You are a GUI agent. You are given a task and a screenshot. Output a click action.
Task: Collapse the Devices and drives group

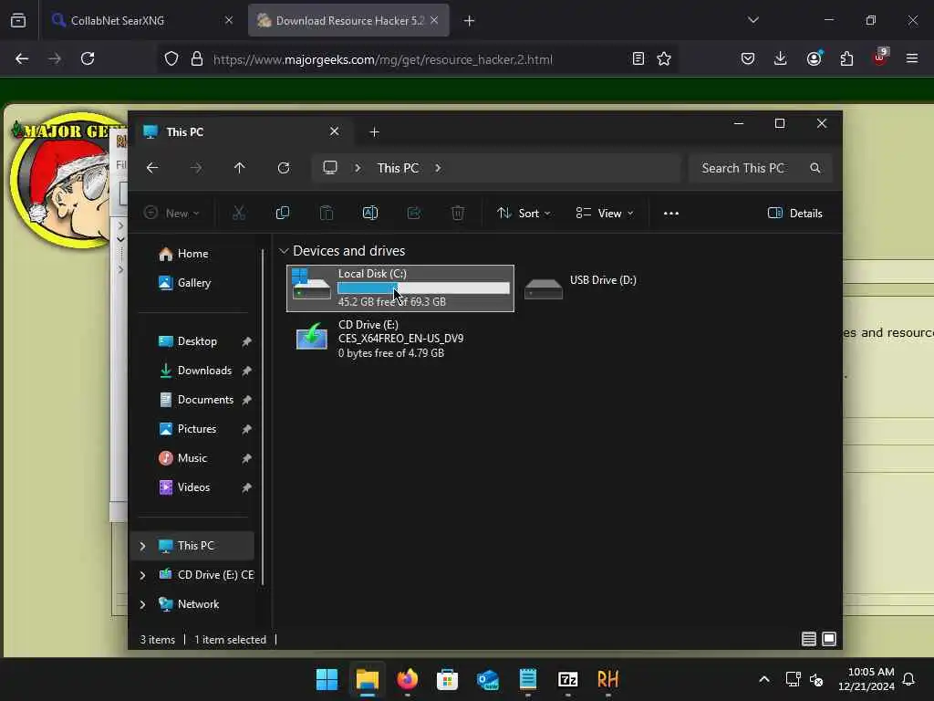[285, 251]
